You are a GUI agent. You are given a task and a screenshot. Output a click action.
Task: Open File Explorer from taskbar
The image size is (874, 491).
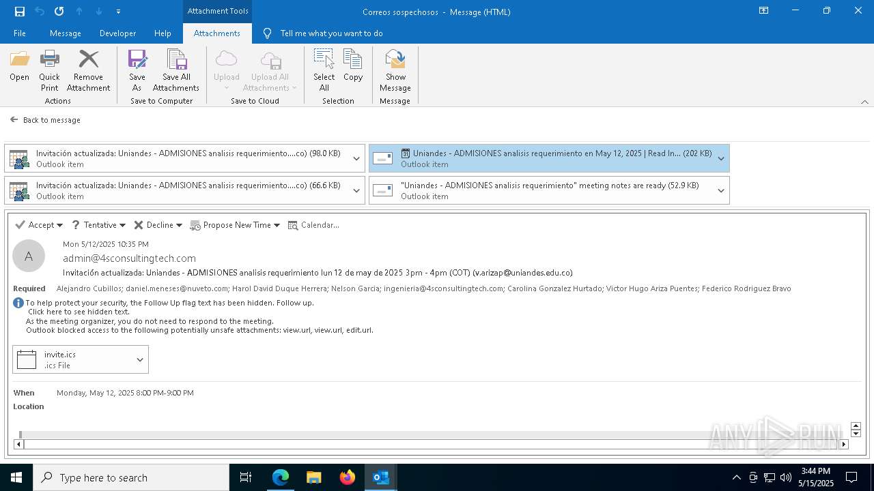(x=314, y=477)
